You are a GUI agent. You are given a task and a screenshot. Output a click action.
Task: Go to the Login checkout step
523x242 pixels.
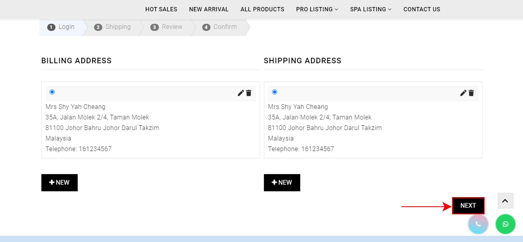click(61, 27)
